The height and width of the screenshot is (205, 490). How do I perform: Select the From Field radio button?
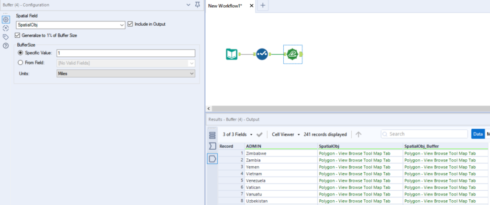pyautogui.click(x=20, y=62)
